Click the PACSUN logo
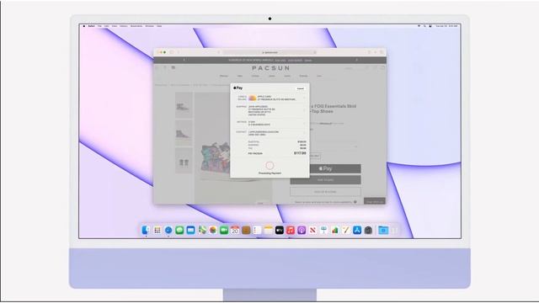This screenshot has width=539, height=303. pos(270,68)
